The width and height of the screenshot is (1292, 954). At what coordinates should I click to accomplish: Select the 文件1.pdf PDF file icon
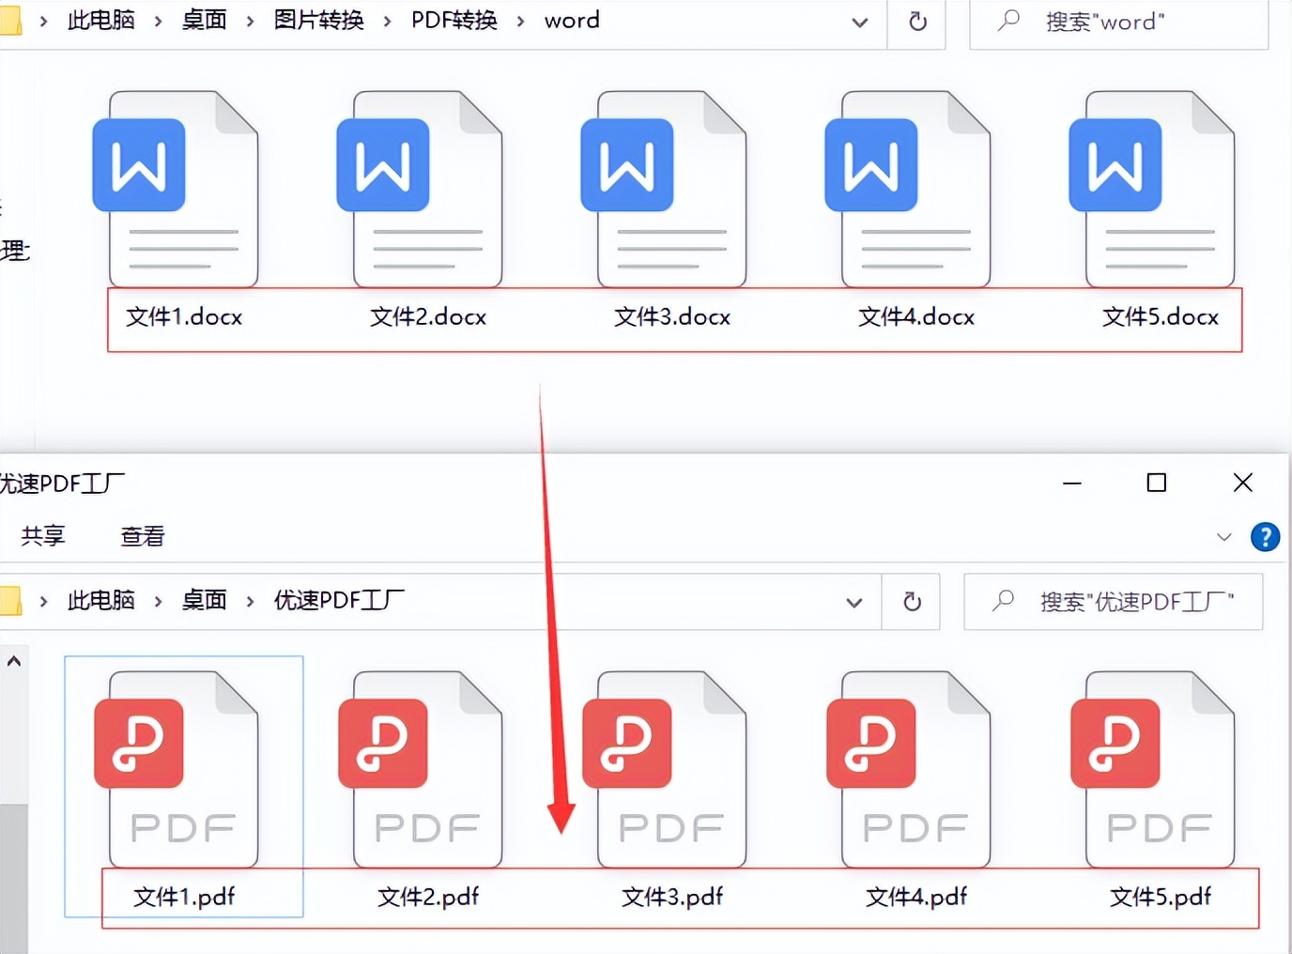(x=183, y=765)
